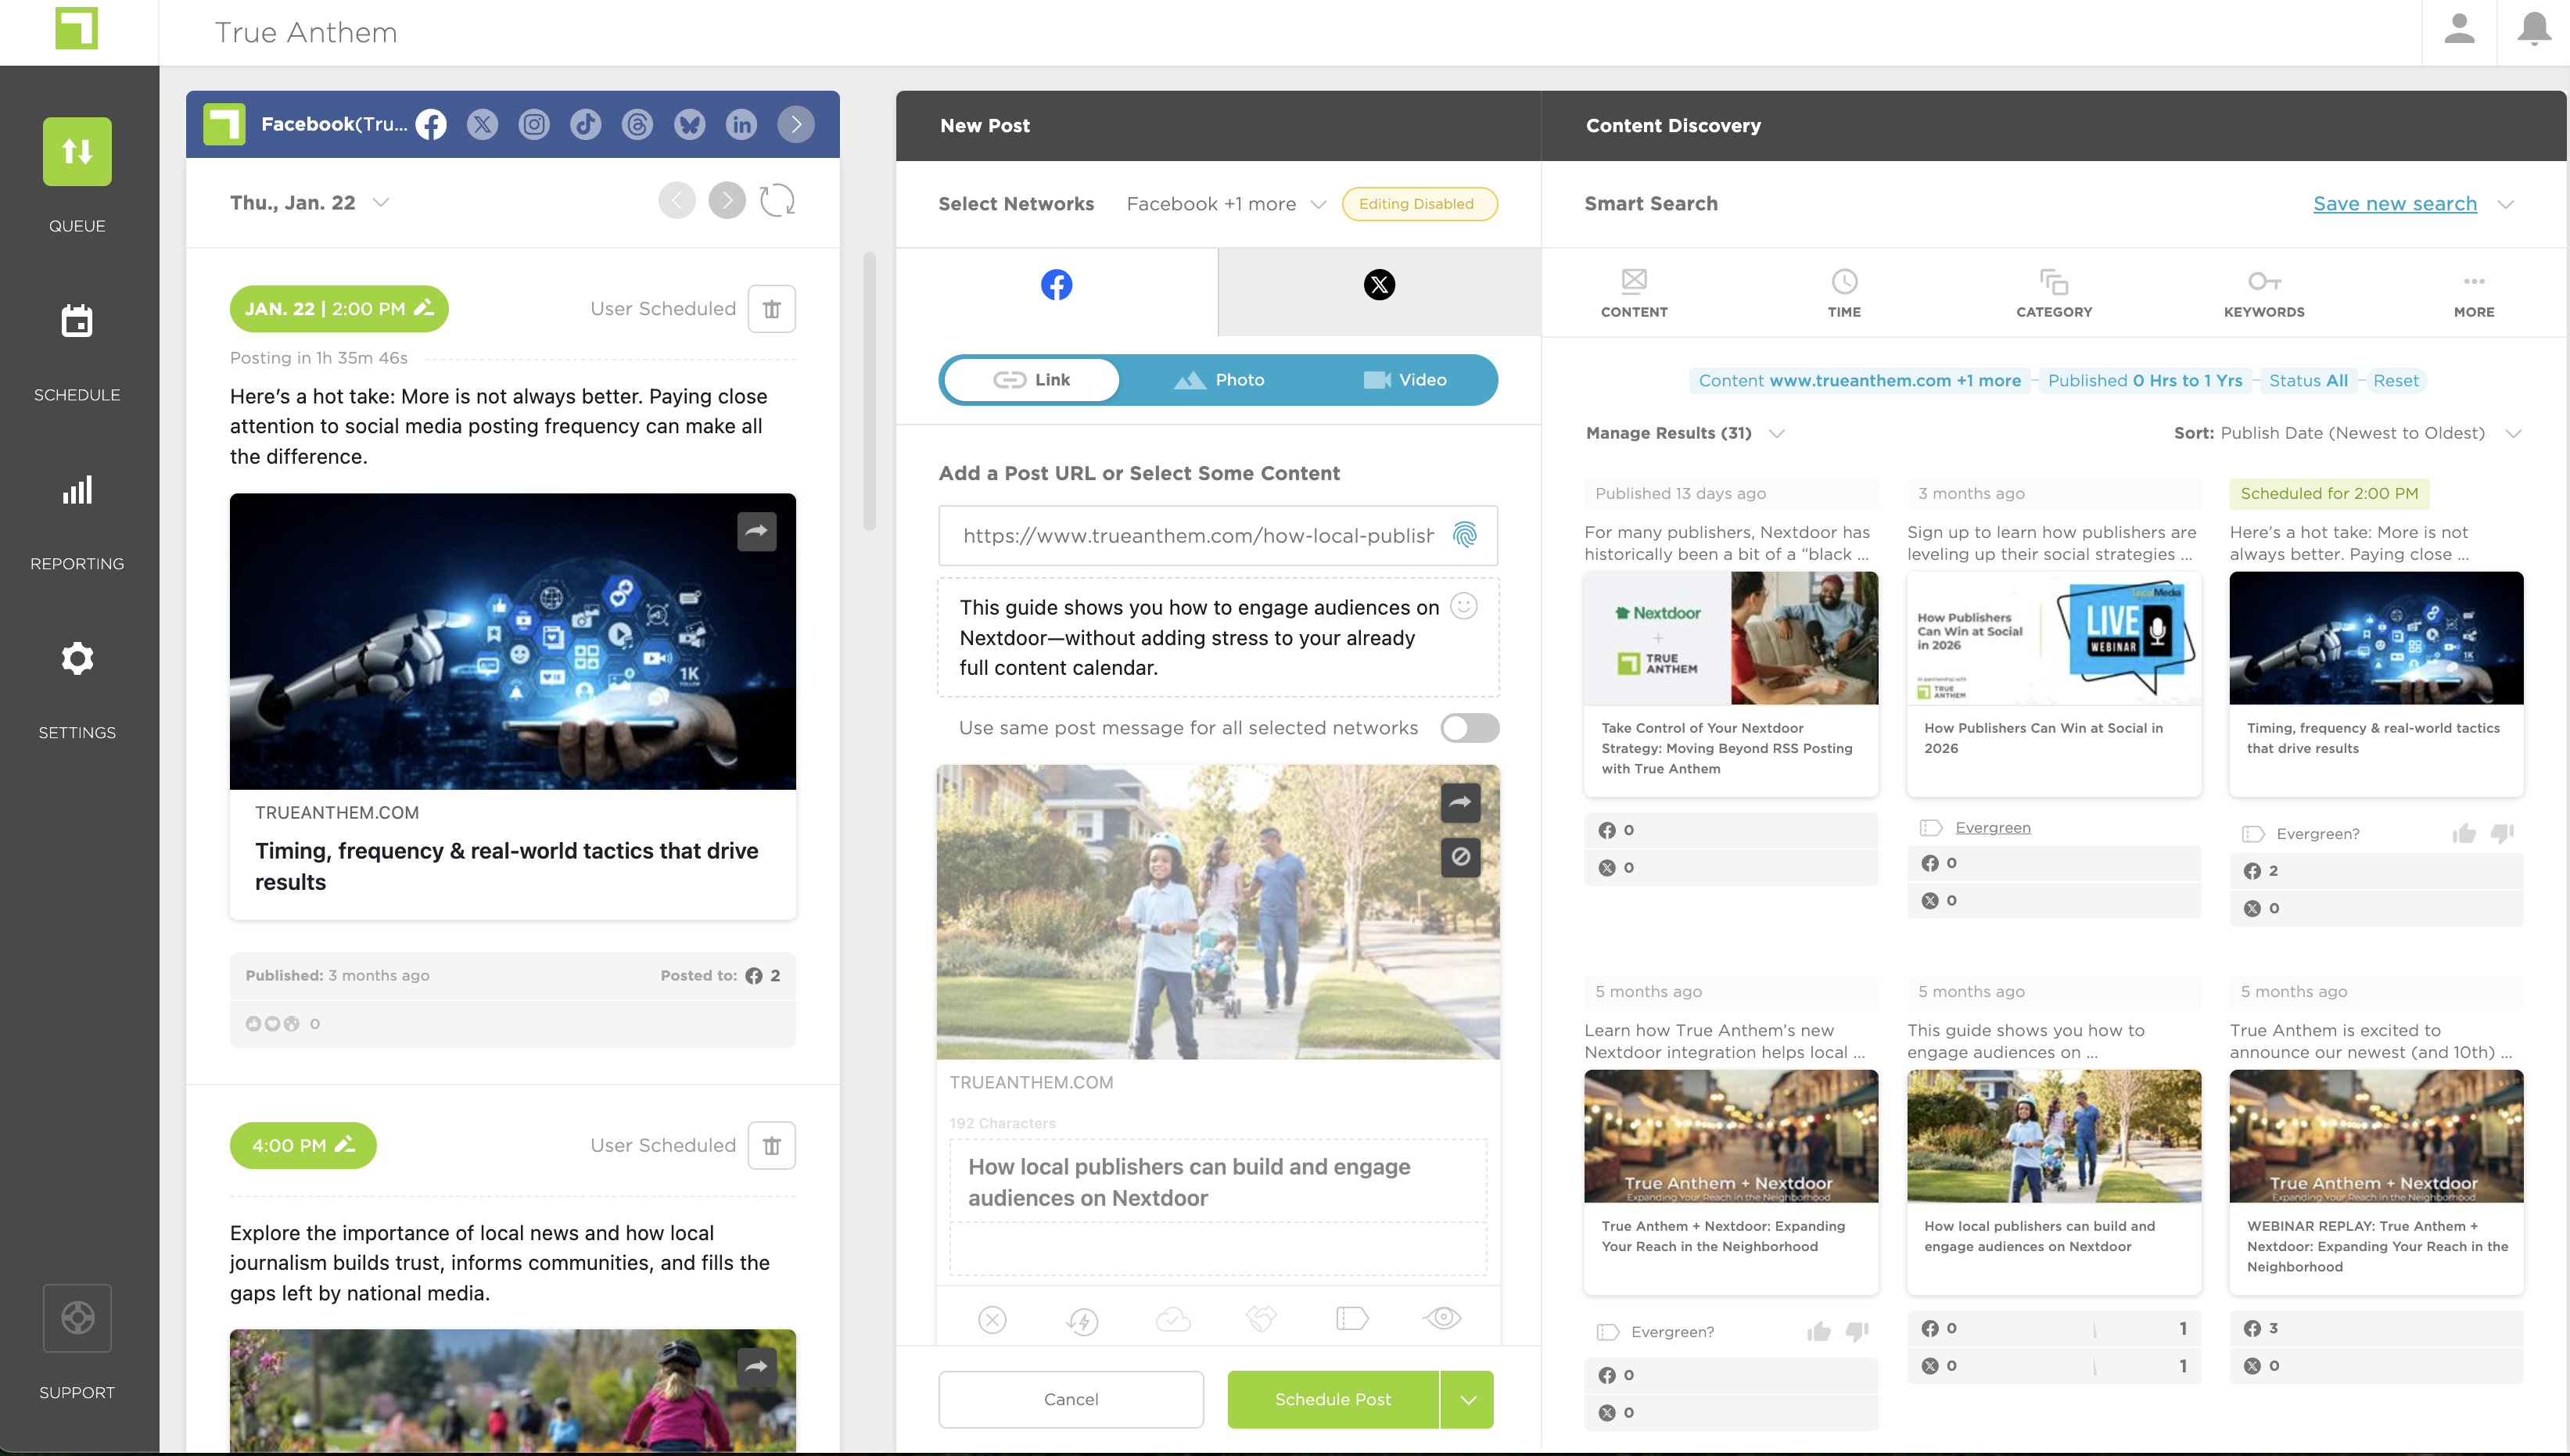Select the Bluesky network icon in header
The height and width of the screenshot is (1456, 2570).
pyautogui.click(x=689, y=124)
